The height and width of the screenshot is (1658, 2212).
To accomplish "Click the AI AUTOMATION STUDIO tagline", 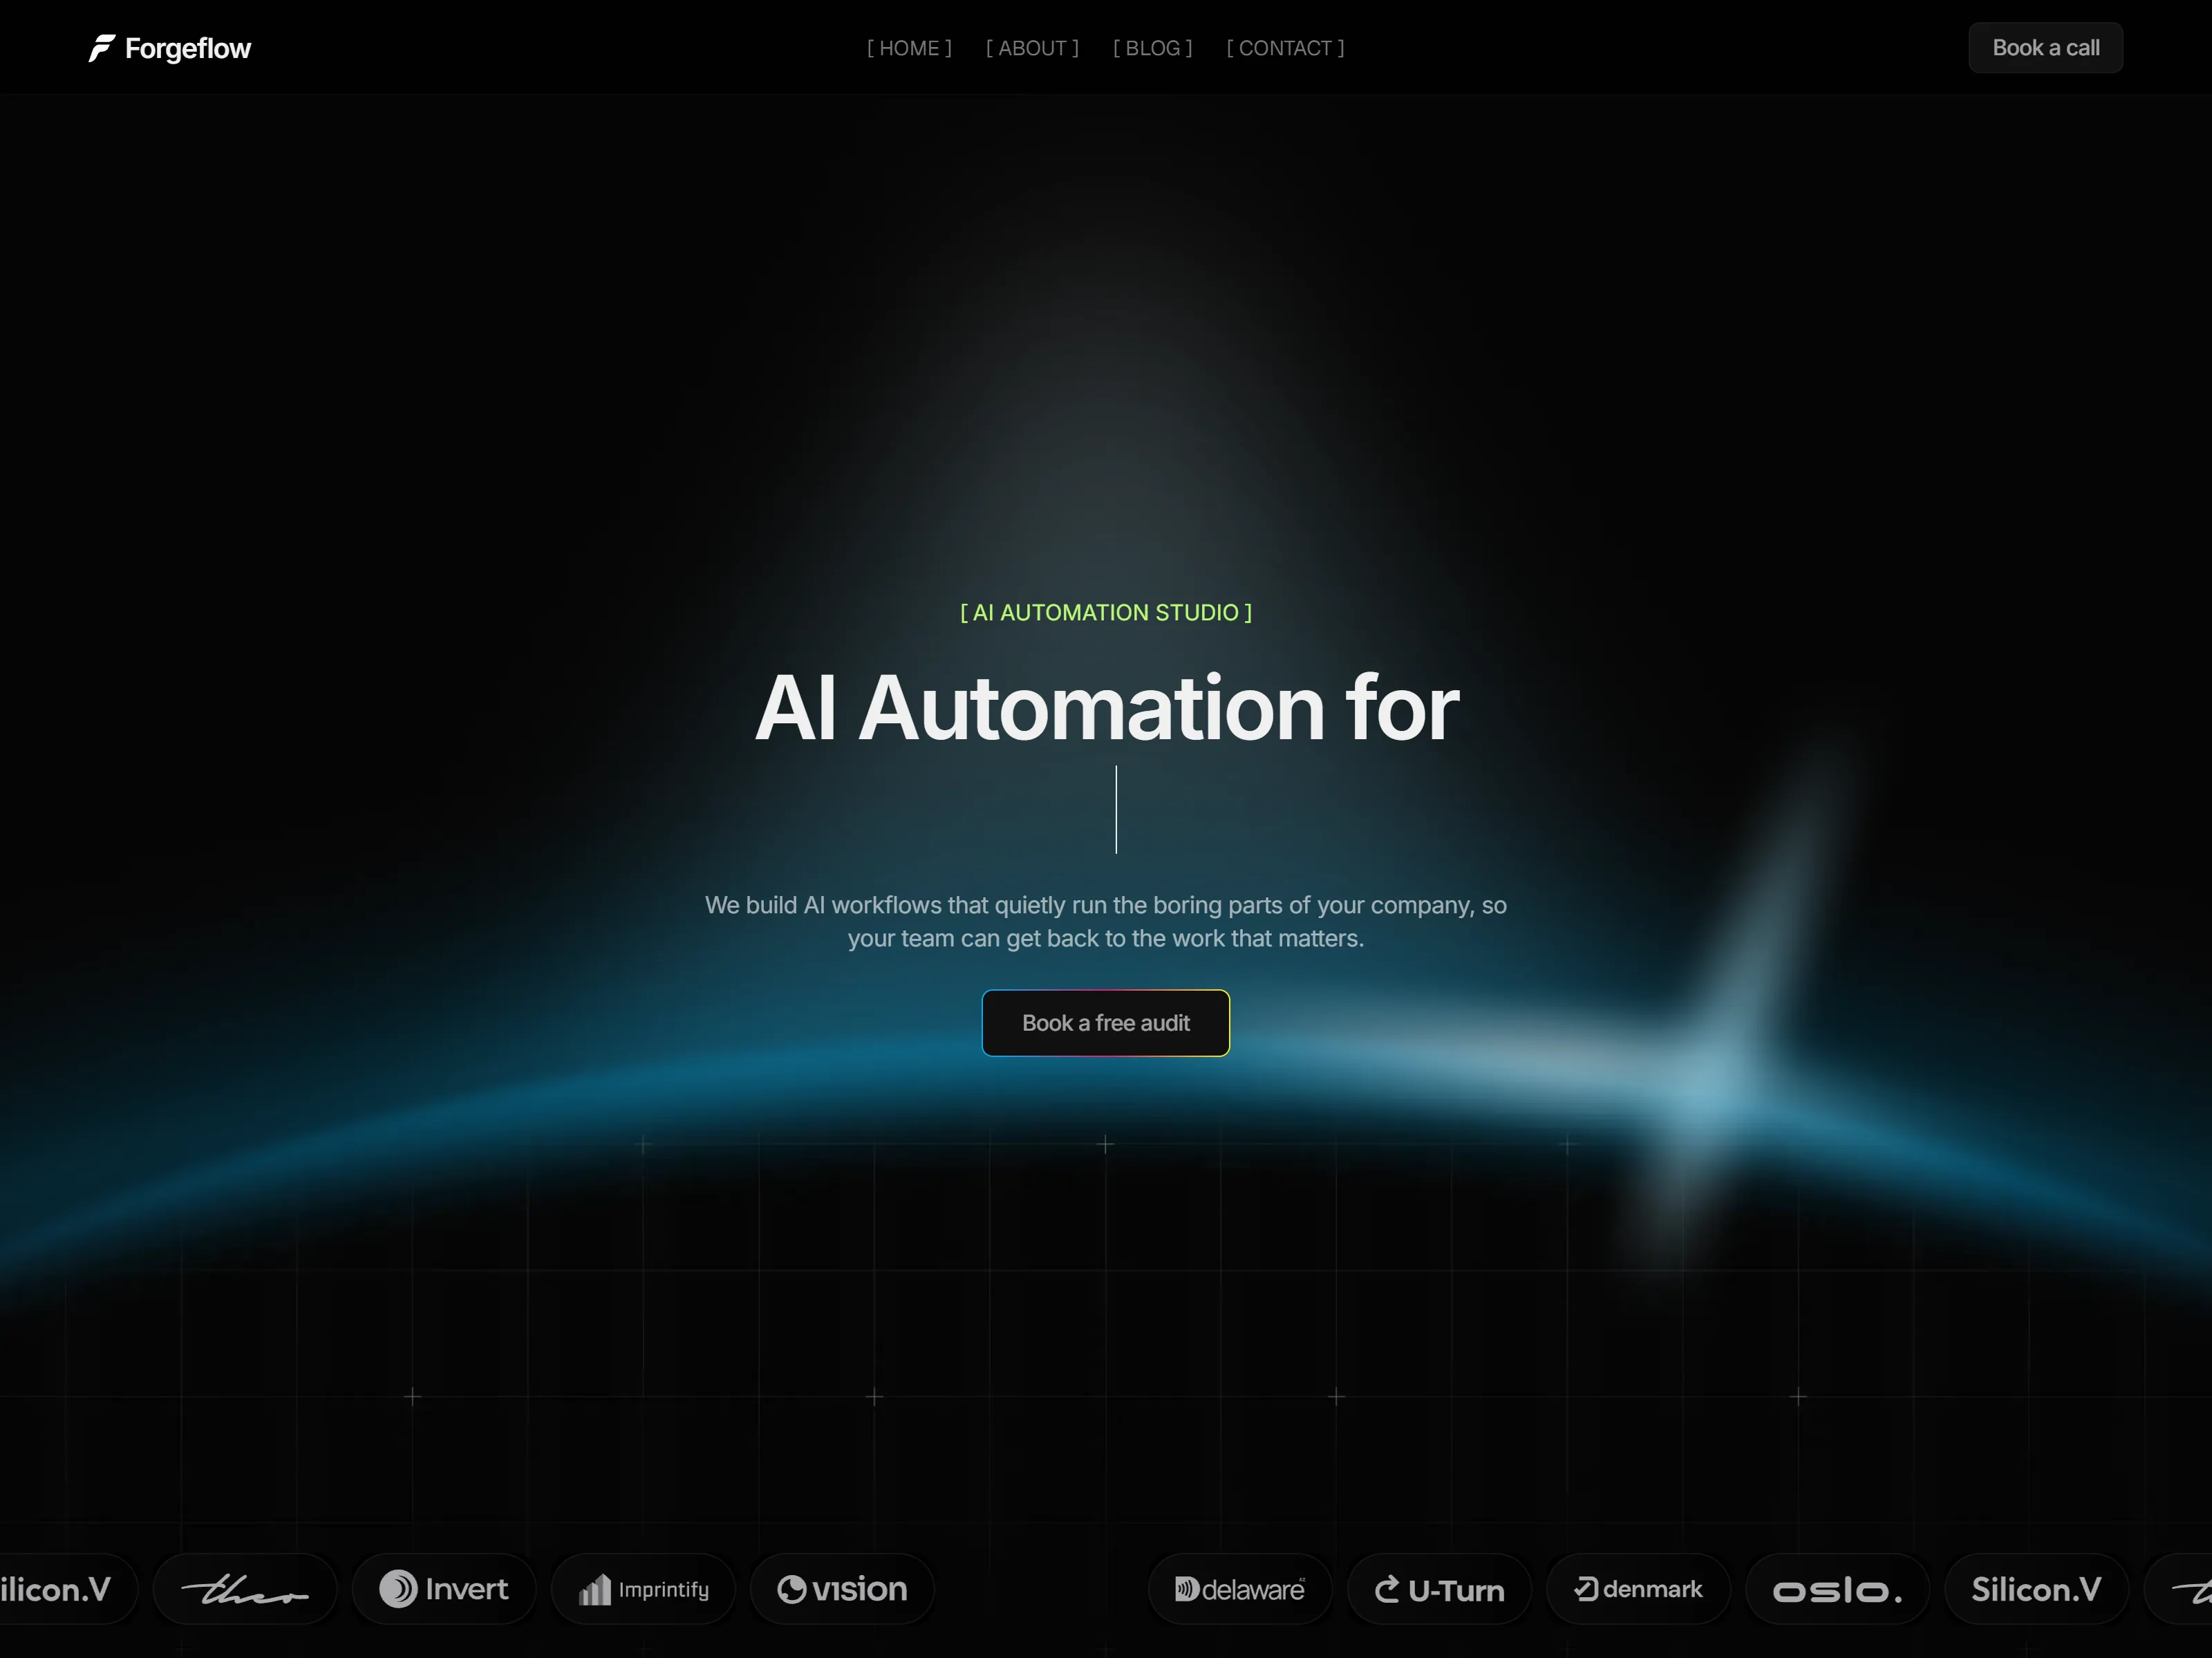I will [1106, 613].
